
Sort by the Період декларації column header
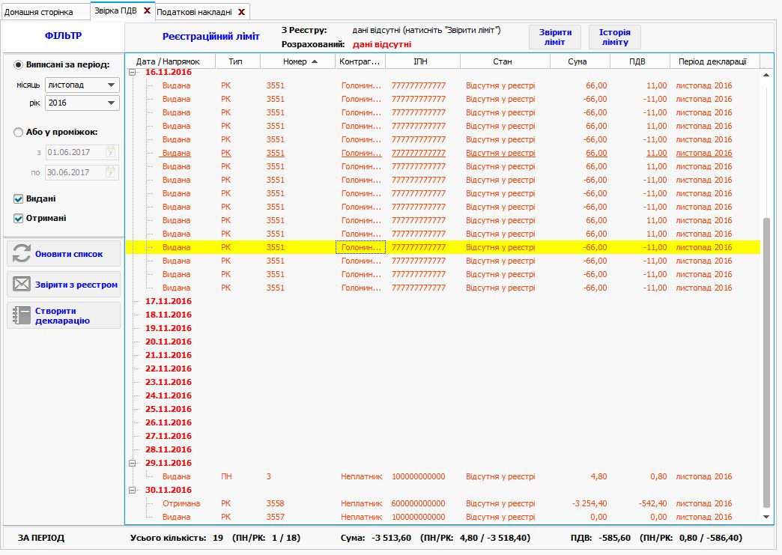click(714, 61)
